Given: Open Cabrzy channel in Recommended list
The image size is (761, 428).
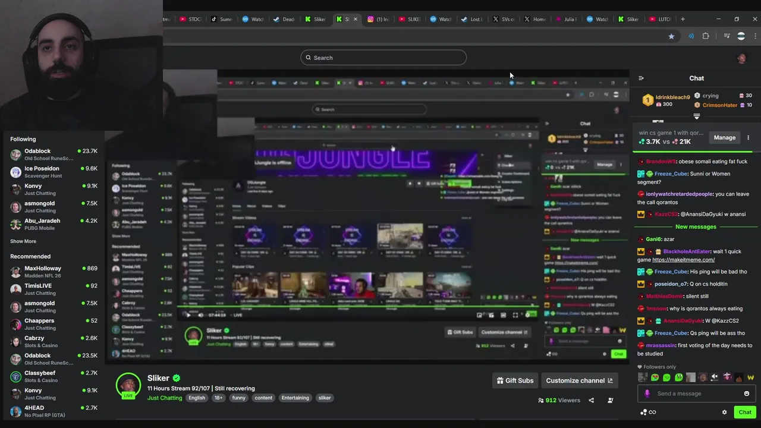Looking at the screenshot, I should 54,342.
